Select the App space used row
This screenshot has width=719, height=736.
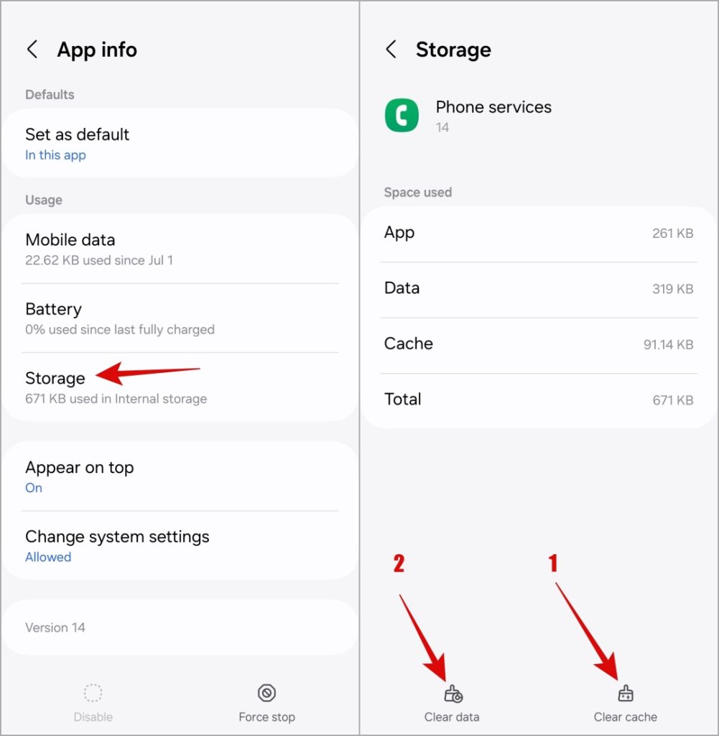[x=539, y=234]
